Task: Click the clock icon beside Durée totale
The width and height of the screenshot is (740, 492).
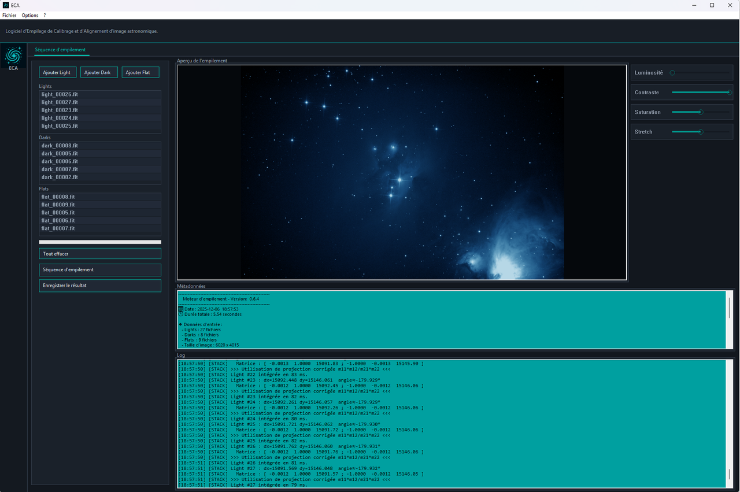Action: 180,314
